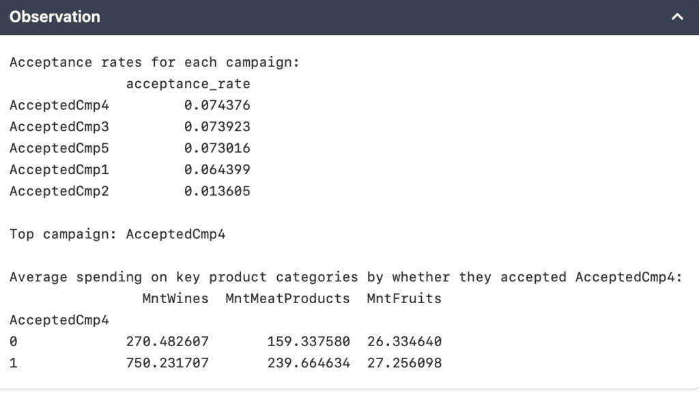Click the MntFruits column header

click(404, 298)
